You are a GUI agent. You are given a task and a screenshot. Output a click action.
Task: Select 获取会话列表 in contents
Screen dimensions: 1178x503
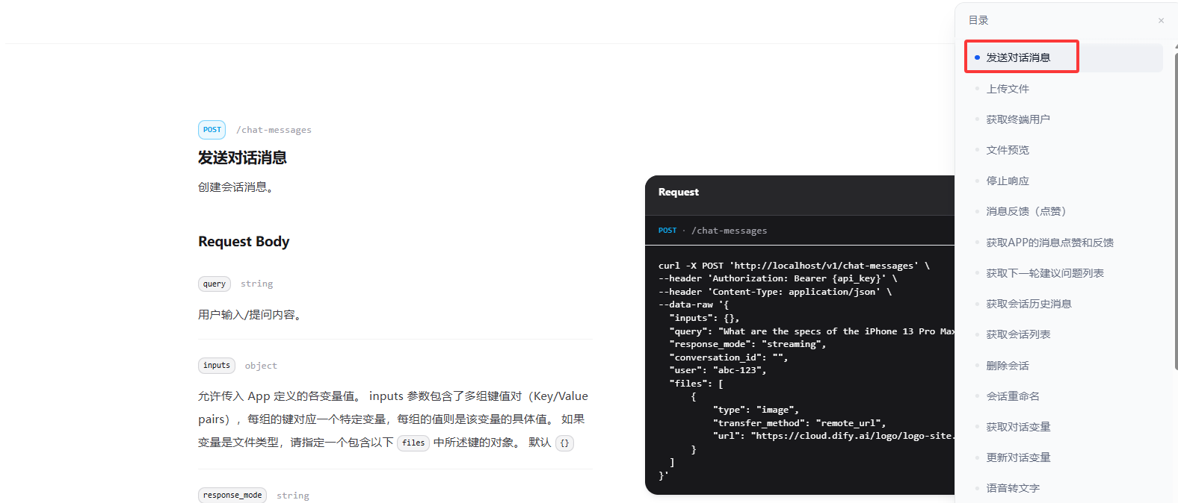tap(1018, 334)
